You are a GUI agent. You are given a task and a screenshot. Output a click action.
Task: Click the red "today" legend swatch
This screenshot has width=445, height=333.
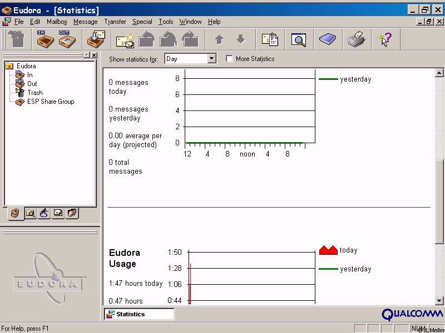click(328, 250)
